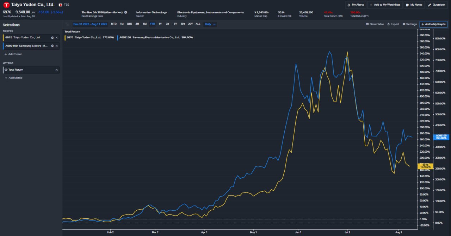
Task: Toggle visibility eye of Total Return metric
Action: [x=6, y=70]
